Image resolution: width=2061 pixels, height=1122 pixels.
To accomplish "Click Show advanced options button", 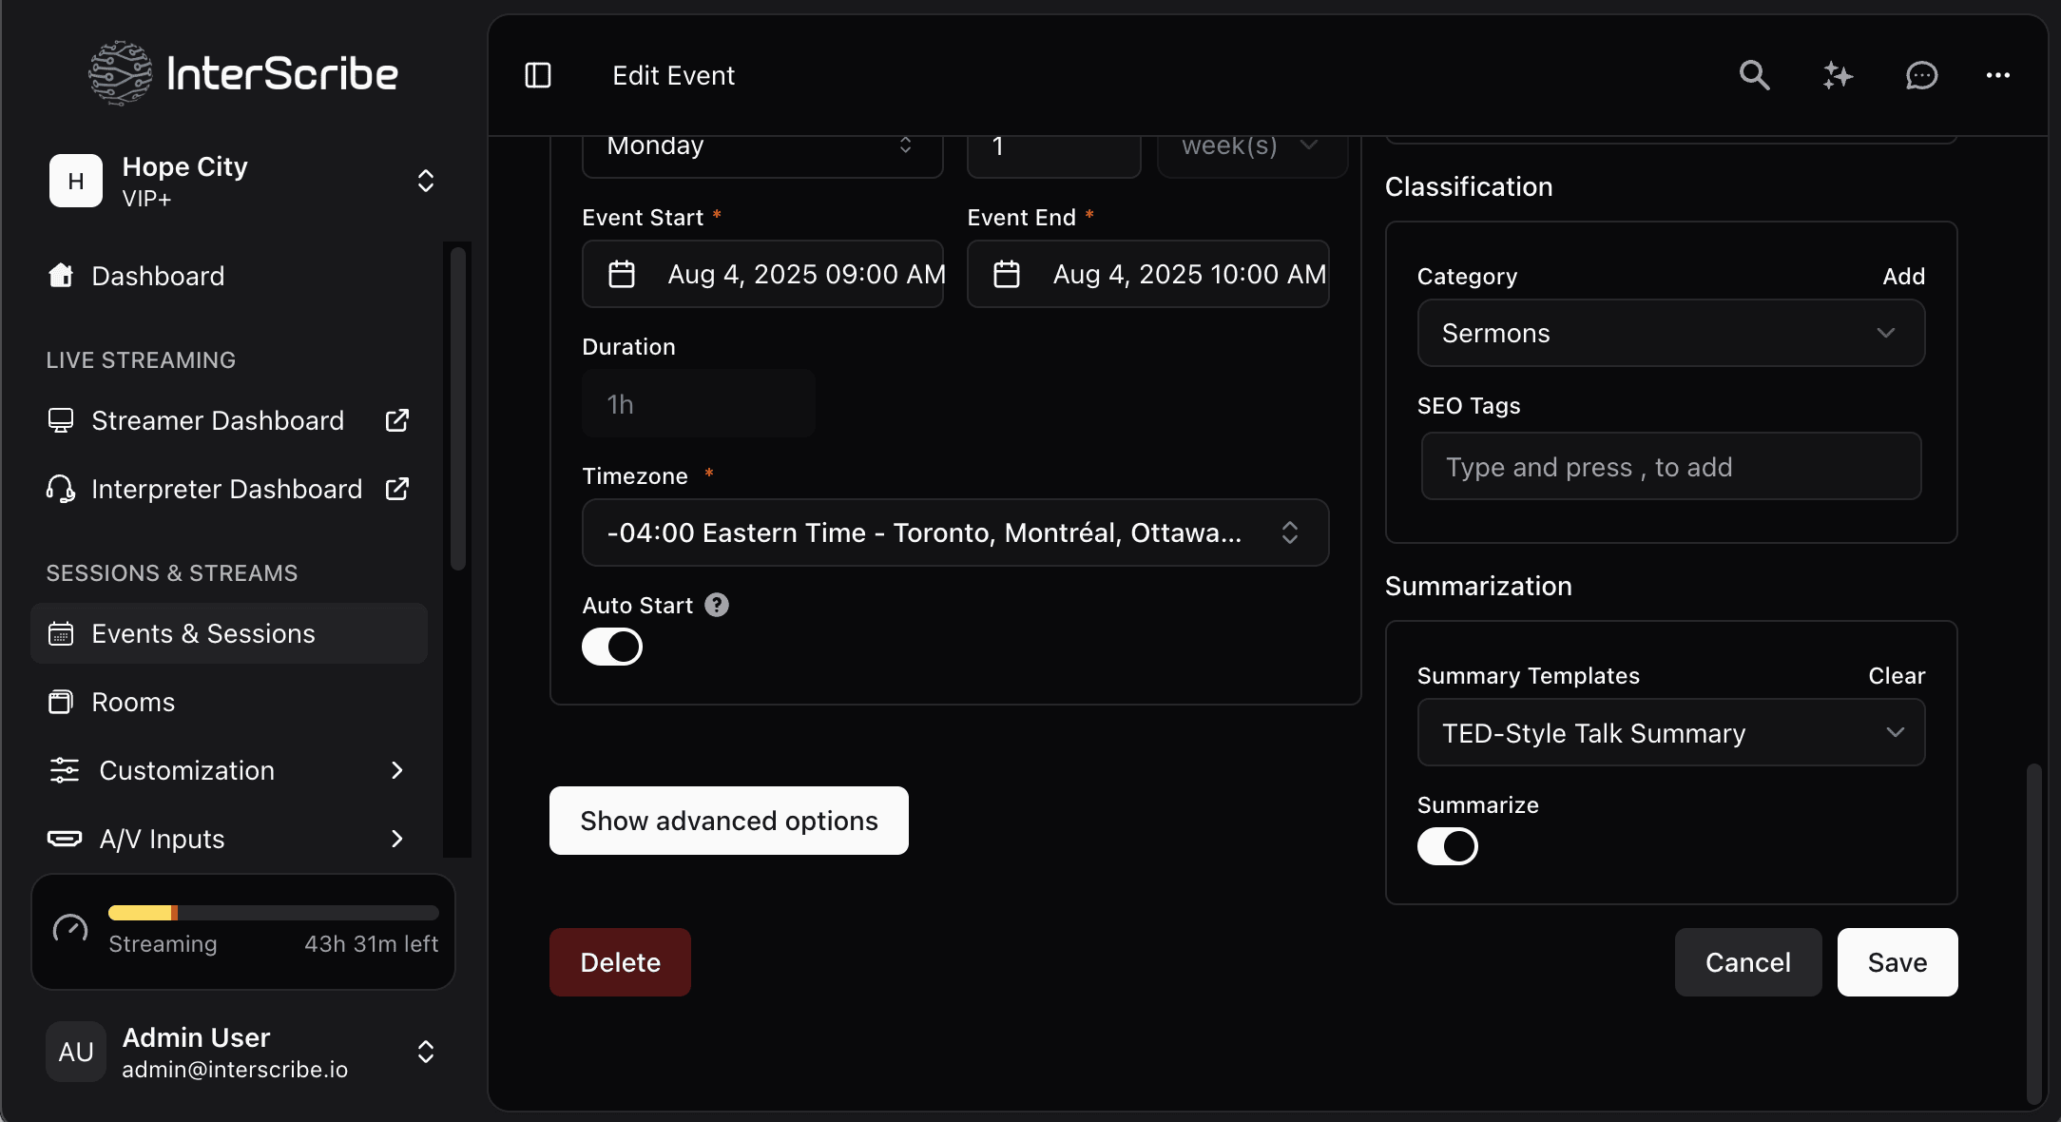I will (x=729, y=821).
